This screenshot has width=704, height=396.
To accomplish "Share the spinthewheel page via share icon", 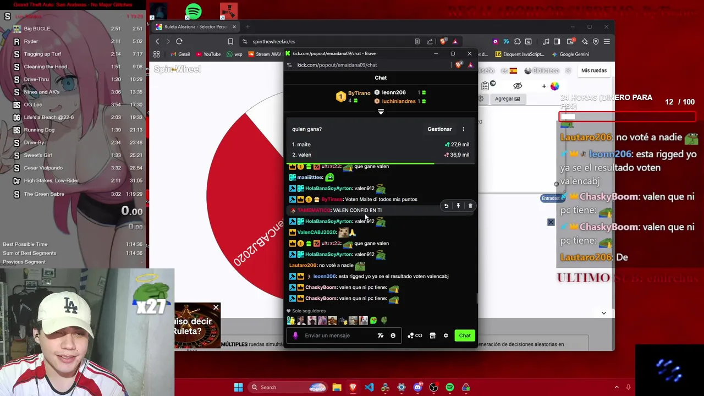I will [430, 41].
